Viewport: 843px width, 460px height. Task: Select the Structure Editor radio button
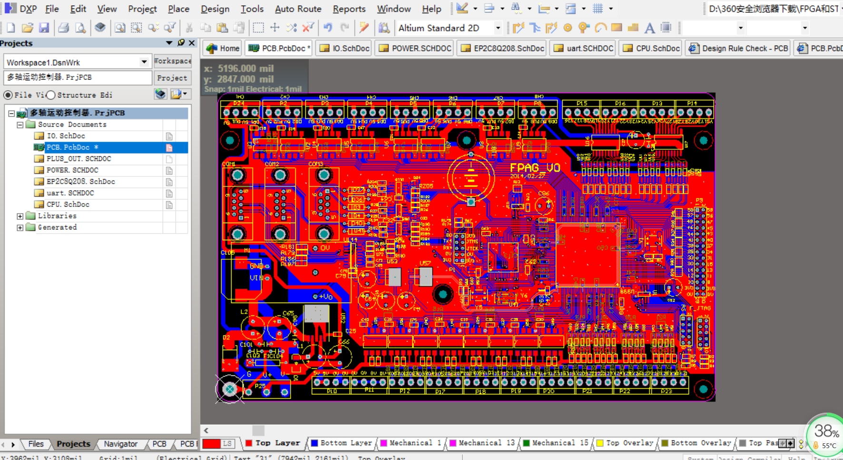click(x=51, y=95)
